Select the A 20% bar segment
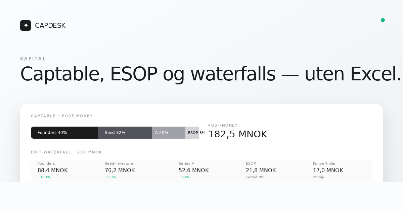This screenshot has height=211, width=403. coord(169,133)
